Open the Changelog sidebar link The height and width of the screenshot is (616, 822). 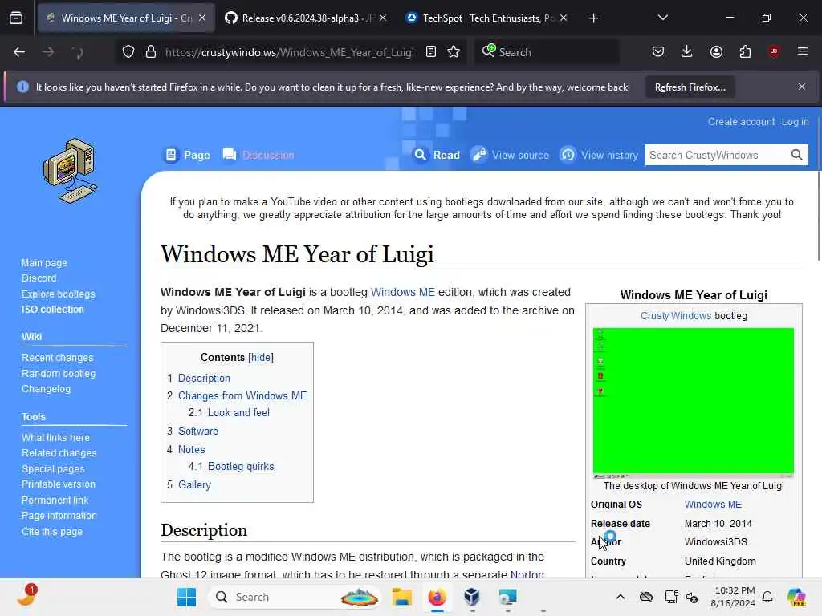coord(46,389)
